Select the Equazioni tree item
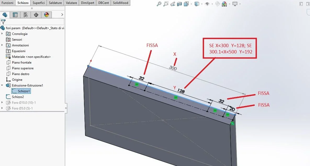The height and width of the screenshot is (166, 310). (19, 51)
